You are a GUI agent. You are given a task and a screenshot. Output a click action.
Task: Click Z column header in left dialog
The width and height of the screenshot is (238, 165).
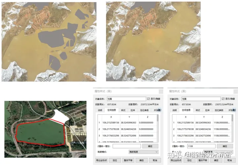tap(147, 117)
